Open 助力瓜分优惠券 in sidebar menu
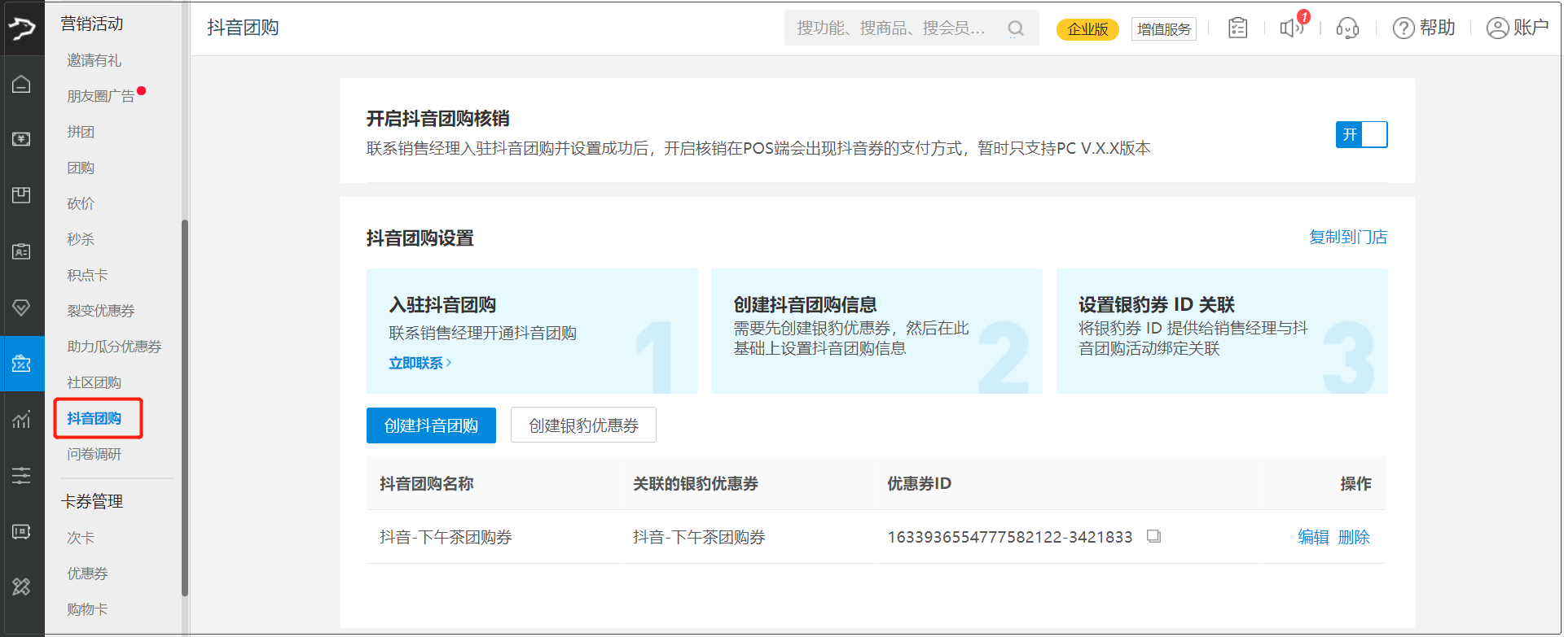Image resolution: width=1564 pixels, height=637 pixels. (114, 347)
